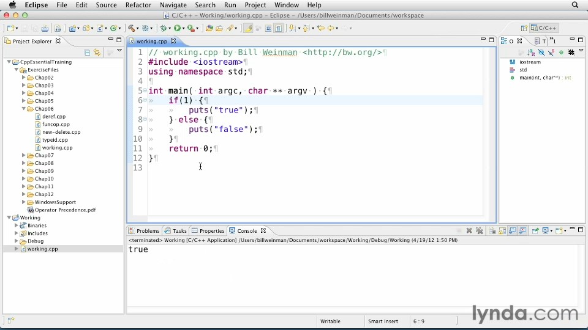This screenshot has width=588, height=330.
Task: Click Next Annotation toolbar icon
Action: [x=292, y=28]
